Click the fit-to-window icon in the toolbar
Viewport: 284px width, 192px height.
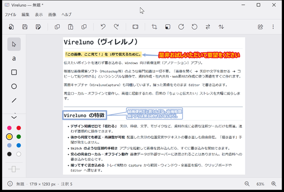coord(135,27)
